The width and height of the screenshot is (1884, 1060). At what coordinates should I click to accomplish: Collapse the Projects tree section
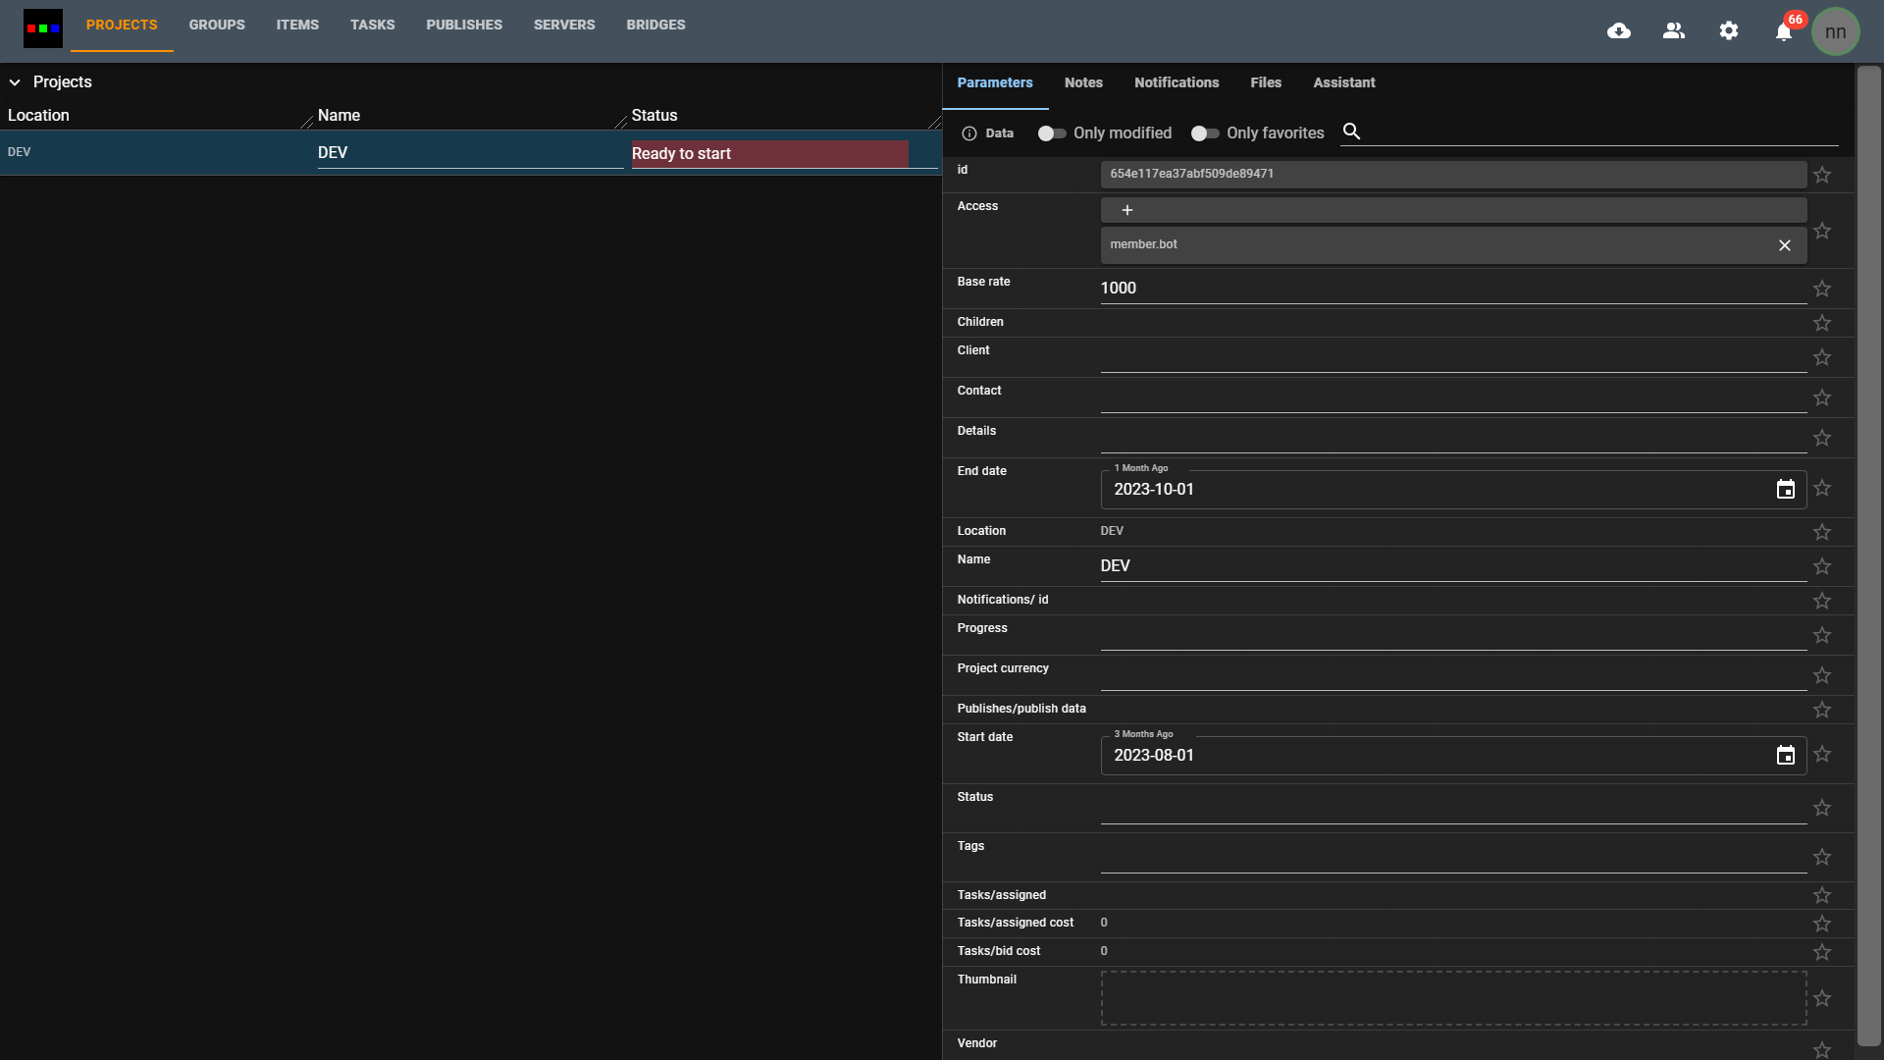point(15,82)
